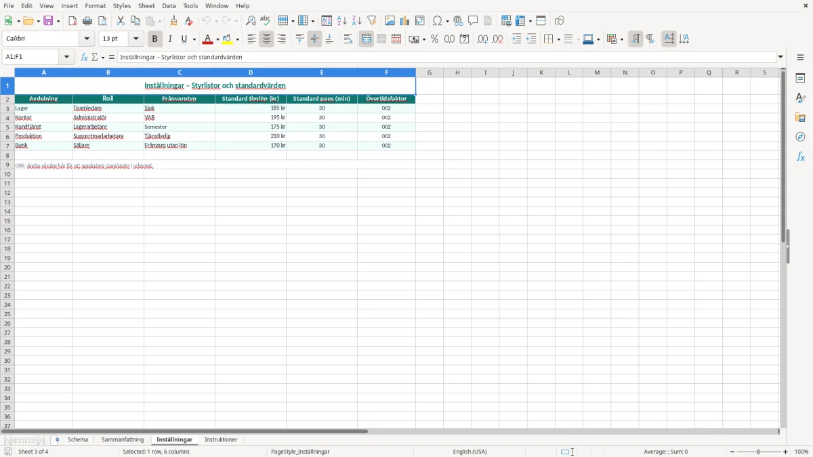Toggle center vertical alignment
The width and height of the screenshot is (813, 457).
314,39
